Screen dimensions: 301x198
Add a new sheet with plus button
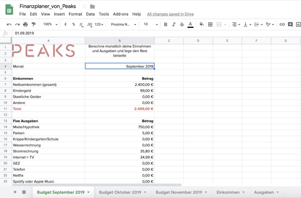15,192
